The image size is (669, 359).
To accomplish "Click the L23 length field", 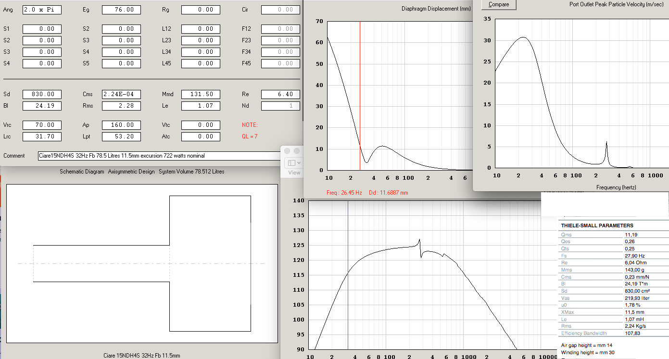I will (201, 40).
